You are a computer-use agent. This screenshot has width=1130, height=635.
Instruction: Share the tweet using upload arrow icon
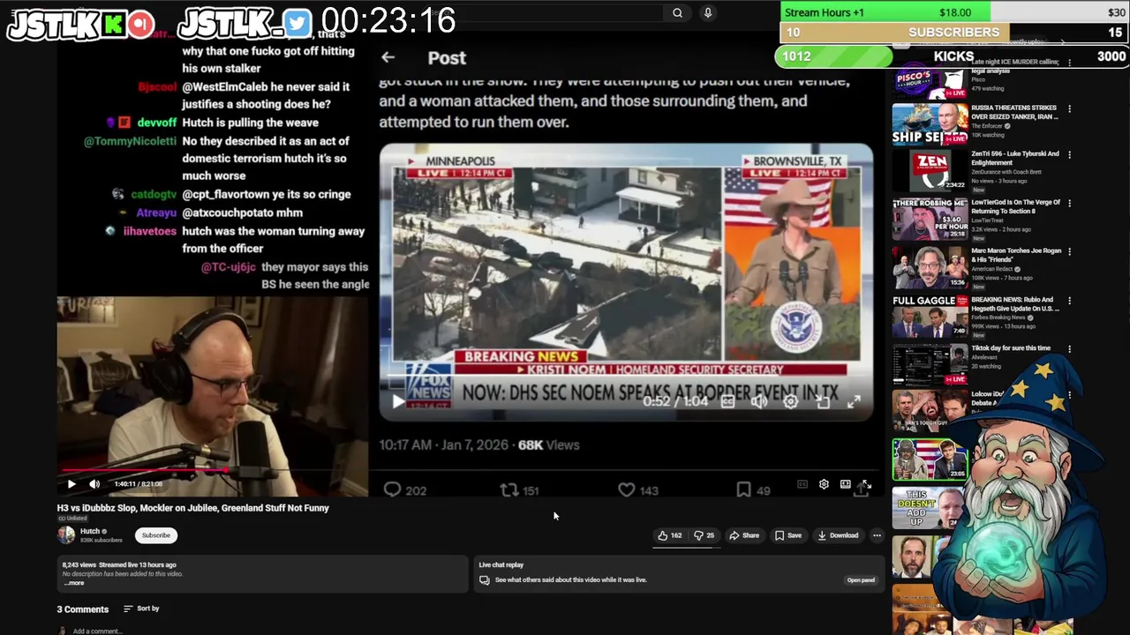point(861,491)
